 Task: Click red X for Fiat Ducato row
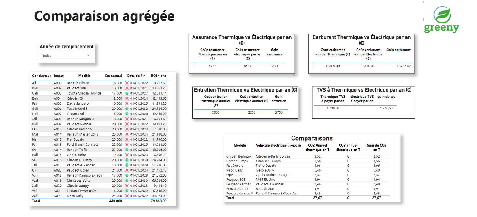(127, 139)
